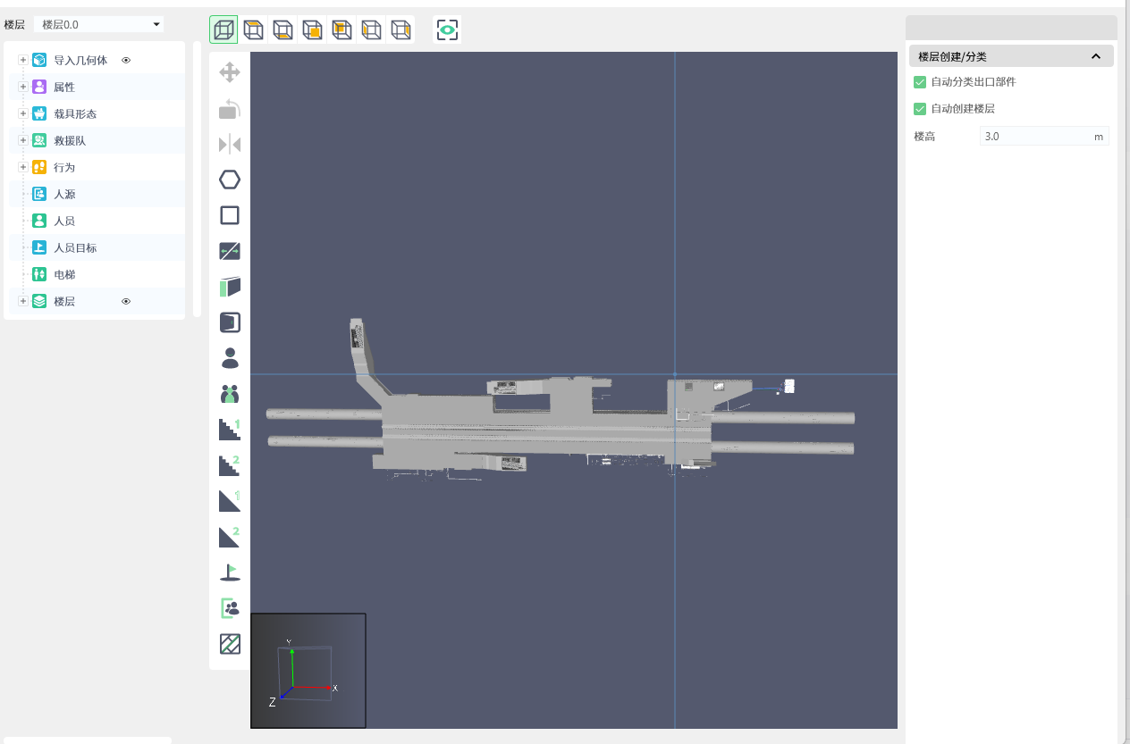Select the ramp tool numbered 1

coord(230,501)
